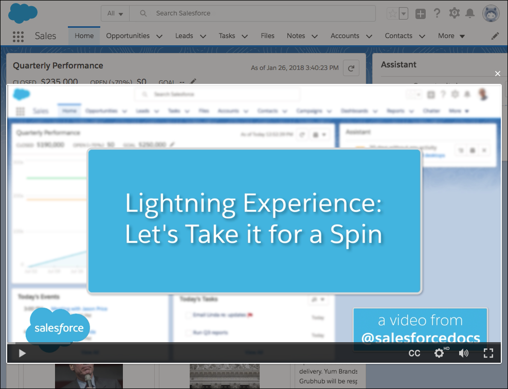Click the favorites star icon
Viewport: 508px width, 389px height.
pyautogui.click(x=392, y=13)
